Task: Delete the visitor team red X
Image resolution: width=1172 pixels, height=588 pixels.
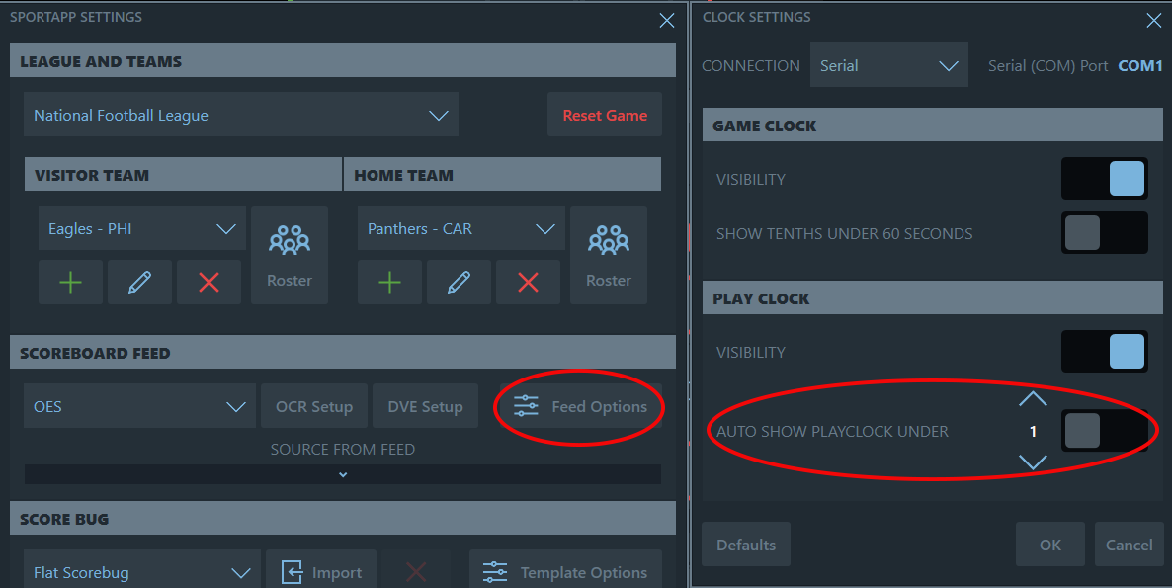Action: (209, 282)
